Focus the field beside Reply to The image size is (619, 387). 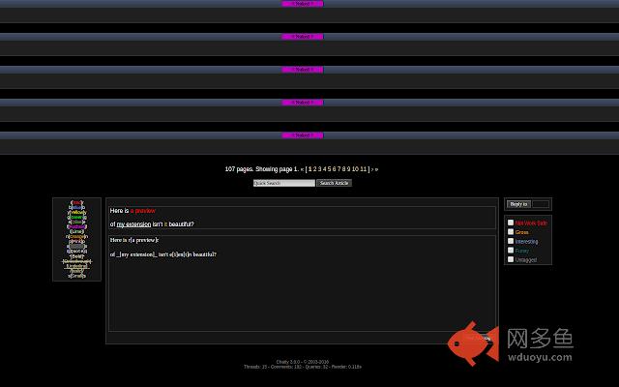[541, 204]
